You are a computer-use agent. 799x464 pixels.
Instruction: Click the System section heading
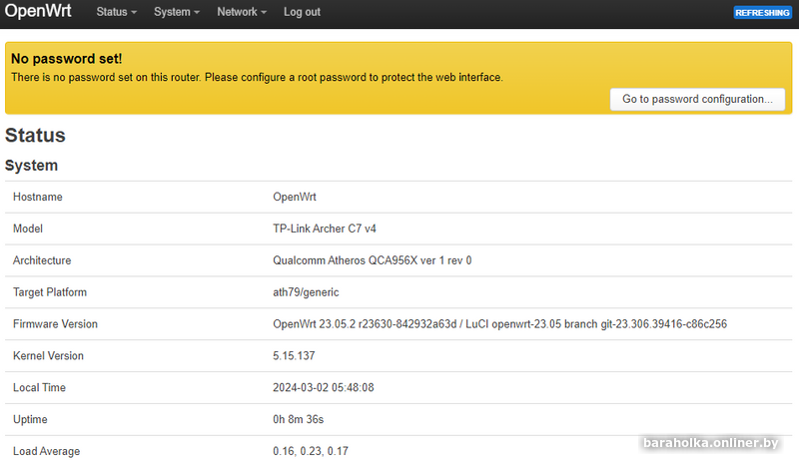[32, 166]
